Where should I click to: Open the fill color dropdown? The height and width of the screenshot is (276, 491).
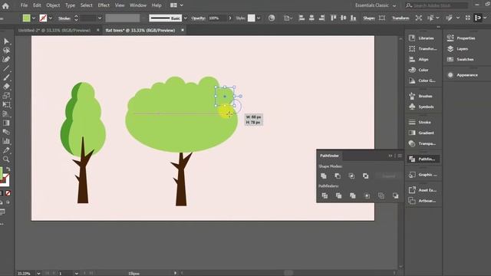tap(34, 18)
